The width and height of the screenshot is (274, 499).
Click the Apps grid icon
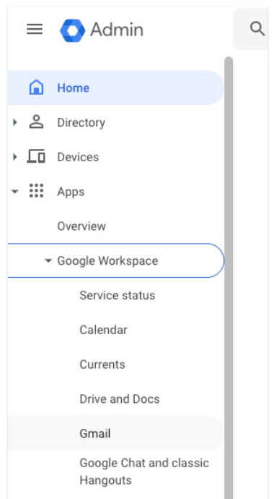[x=36, y=191]
